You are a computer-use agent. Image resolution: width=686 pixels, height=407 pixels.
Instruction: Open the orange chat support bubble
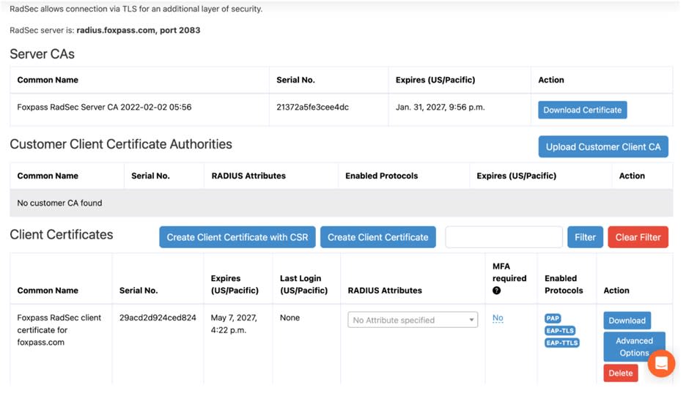[x=661, y=363]
